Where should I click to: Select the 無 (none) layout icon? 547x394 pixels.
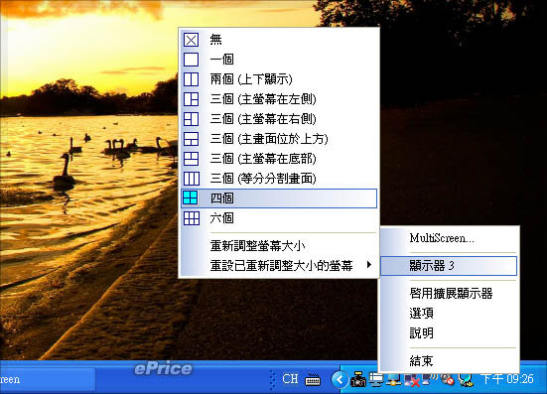coord(191,40)
